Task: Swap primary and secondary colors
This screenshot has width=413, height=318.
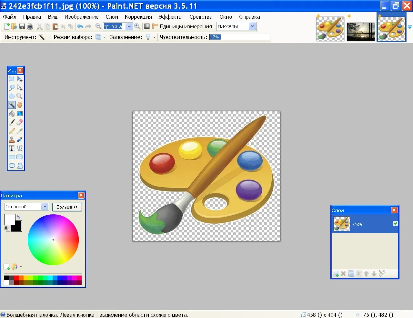Action: (19, 217)
